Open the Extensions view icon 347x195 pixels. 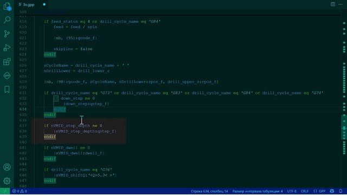[x=7, y=62]
